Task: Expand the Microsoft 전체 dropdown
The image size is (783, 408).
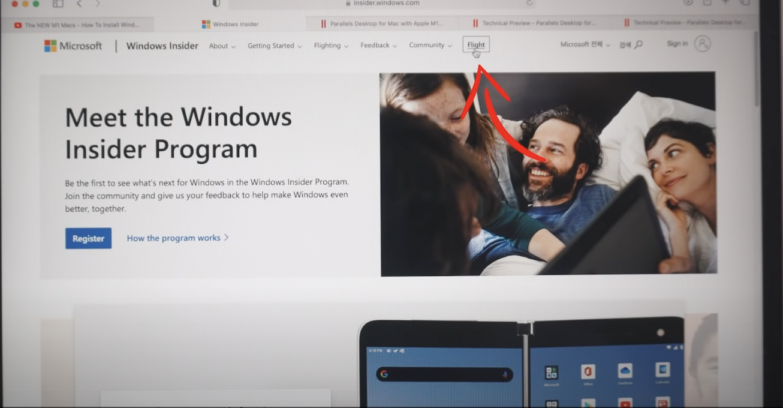Action: (x=585, y=44)
